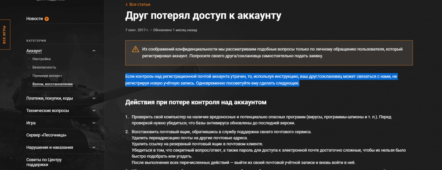Open Нарушения и наказания category
The image size is (442, 170).
(x=49, y=148)
